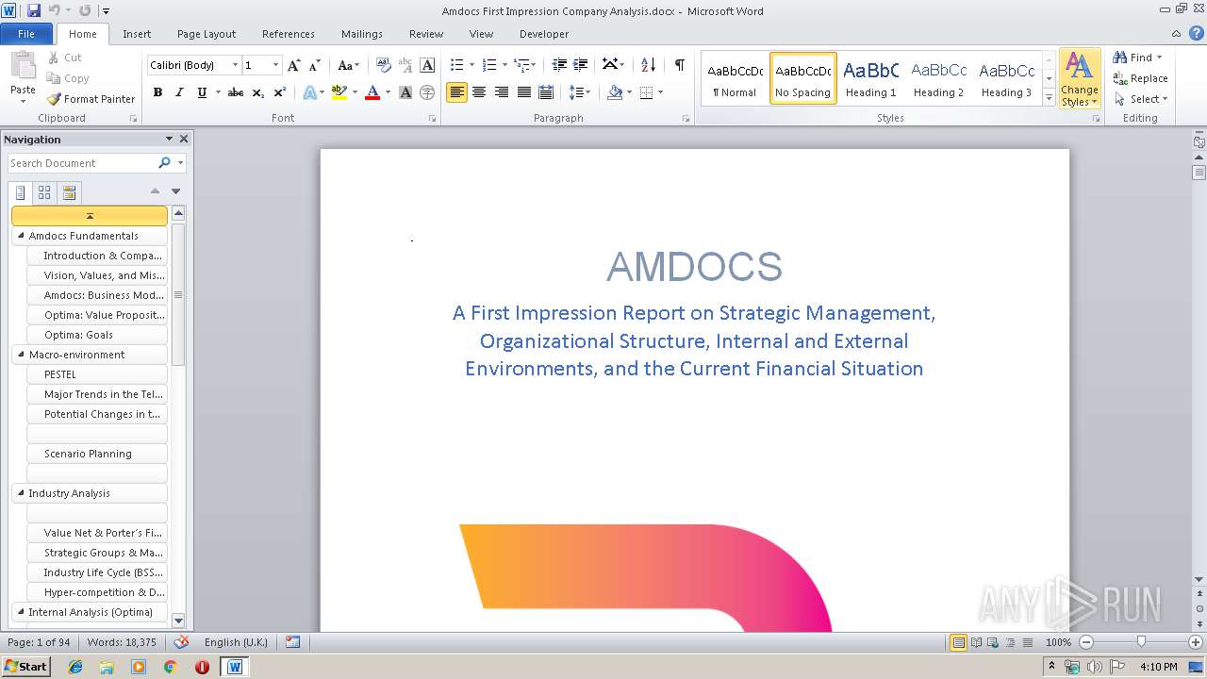This screenshot has width=1207, height=679.
Task: Copy the selection to clipboard
Action: pyautogui.click(x=68, y=78)
